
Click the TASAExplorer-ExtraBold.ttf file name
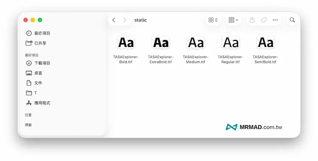[x=161, y=59]
